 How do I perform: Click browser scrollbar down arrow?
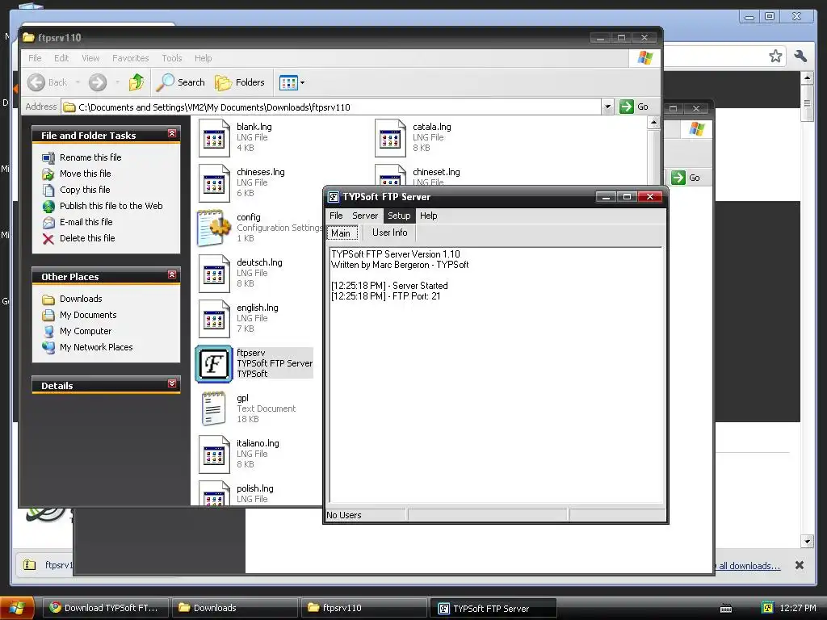(807, 541)
